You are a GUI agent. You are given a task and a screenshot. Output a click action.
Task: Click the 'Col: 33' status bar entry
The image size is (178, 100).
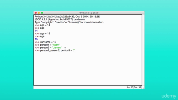(x=137, y=87)
